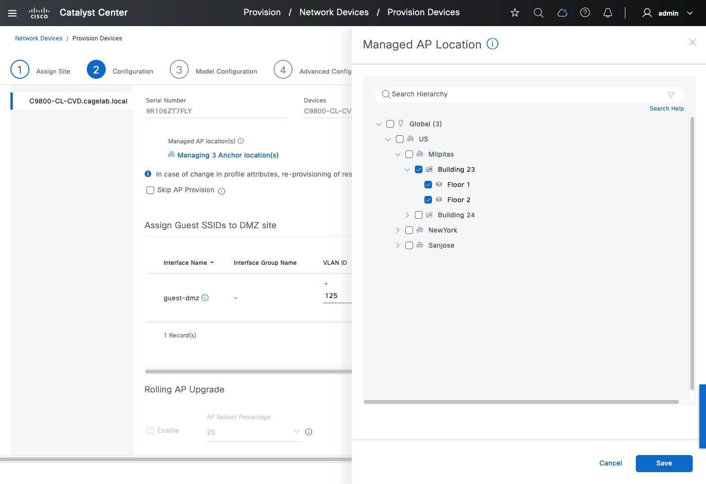Expand the NewYork site node
706x484 pixels.
click(x=398, y=230)
